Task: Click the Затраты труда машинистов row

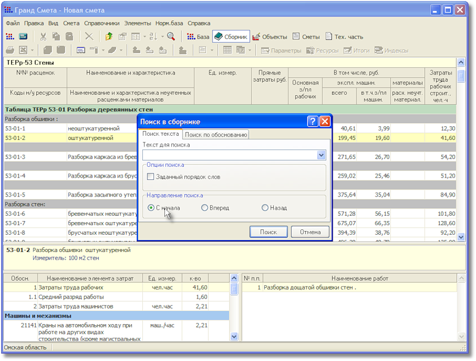Action: click(116, 306)
